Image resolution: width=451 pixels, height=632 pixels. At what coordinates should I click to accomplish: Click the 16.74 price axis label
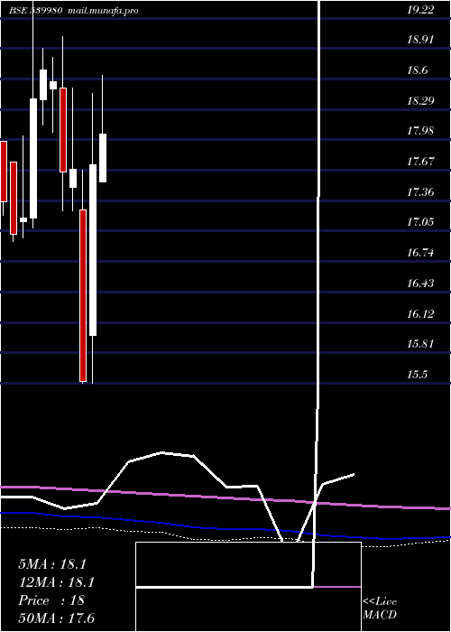click(x=421, y=253)
